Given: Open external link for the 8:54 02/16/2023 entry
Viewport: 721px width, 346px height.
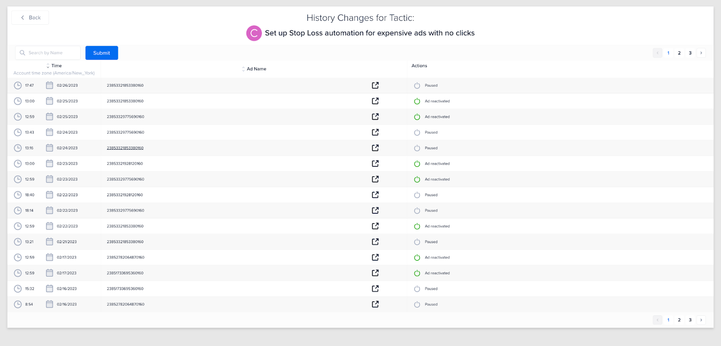Looking at the screenshot, I should click(x=375, y=304).
